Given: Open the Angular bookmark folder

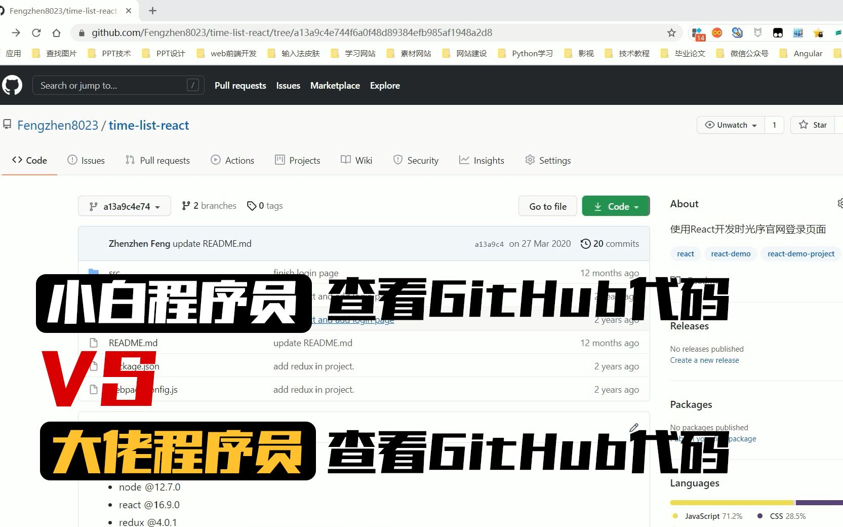Looking at the screenshot, I should point(801,53).
